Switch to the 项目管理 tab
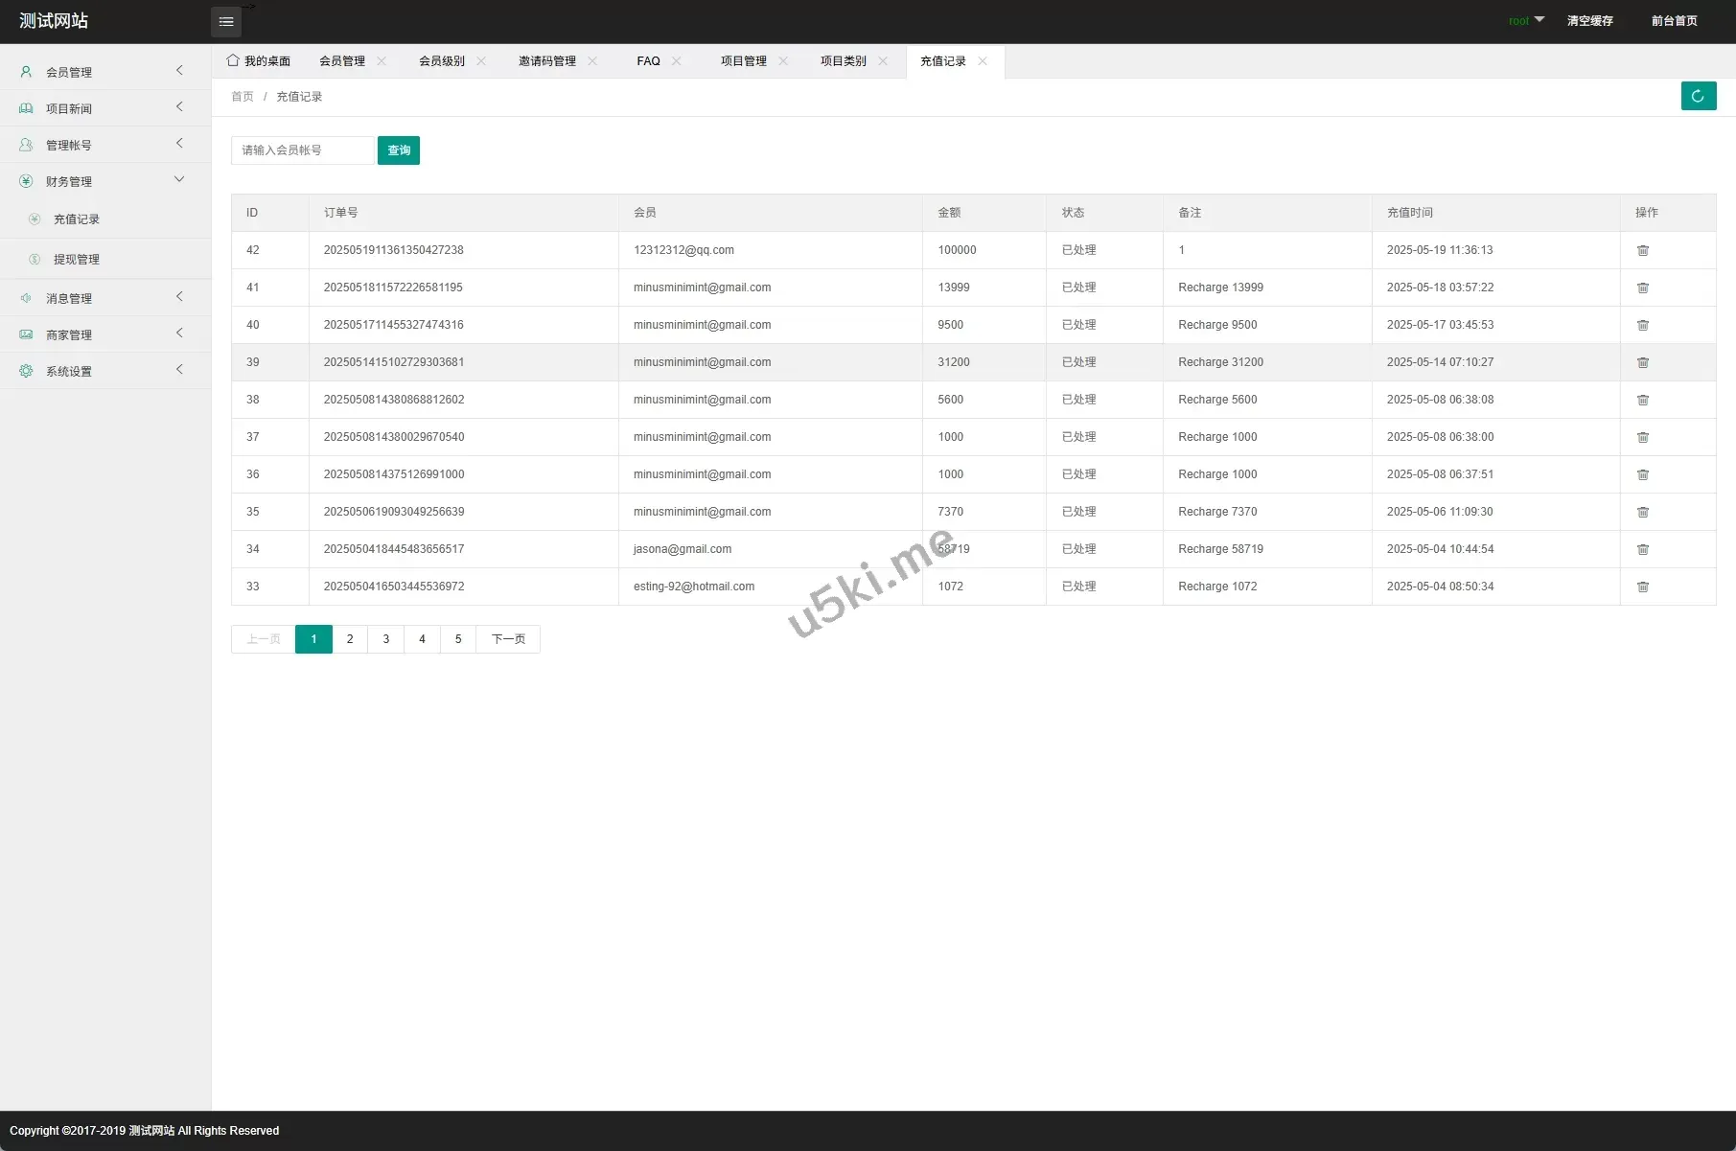1736x1151 pixels. point(743,61)
